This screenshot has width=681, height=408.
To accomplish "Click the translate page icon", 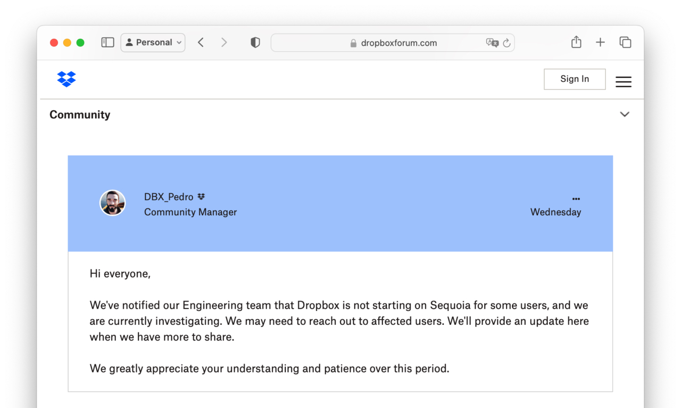I will 492,43.
